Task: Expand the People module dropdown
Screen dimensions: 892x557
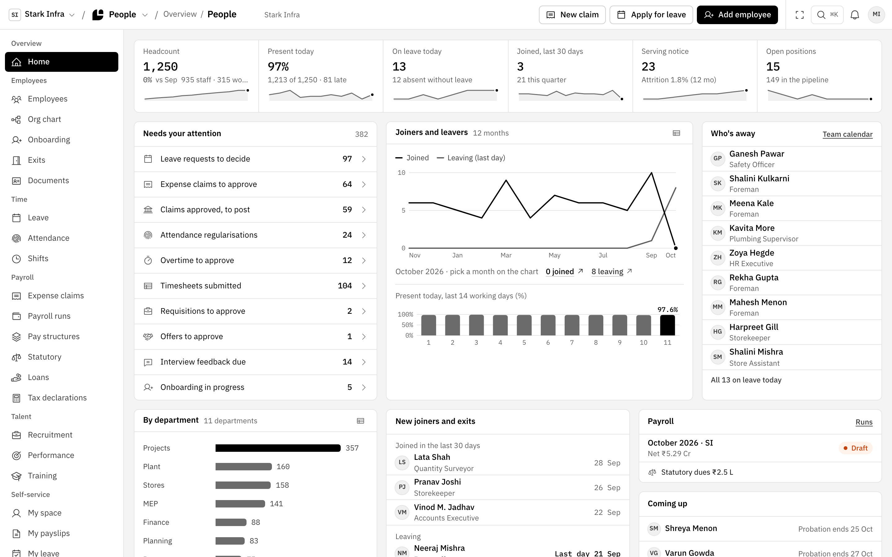Action: [x=120, y=14]
